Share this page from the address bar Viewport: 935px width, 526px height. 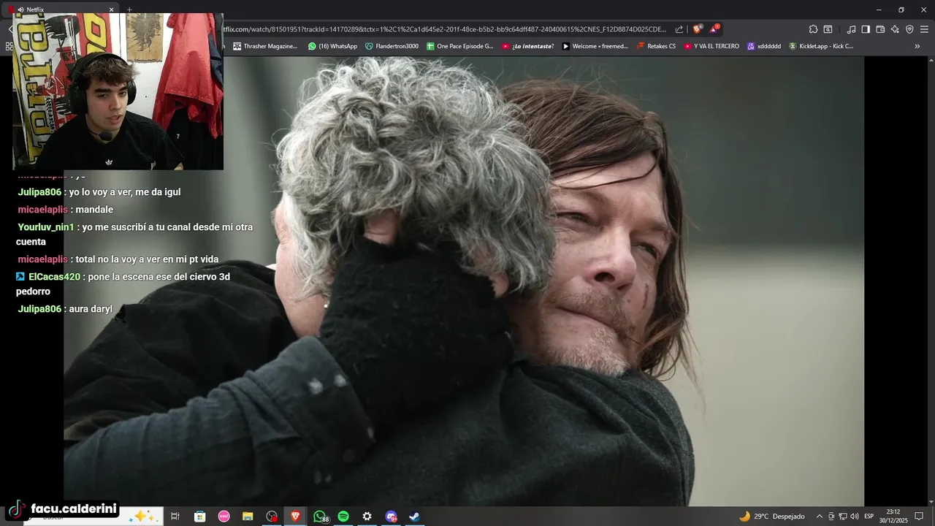(679, 29)
